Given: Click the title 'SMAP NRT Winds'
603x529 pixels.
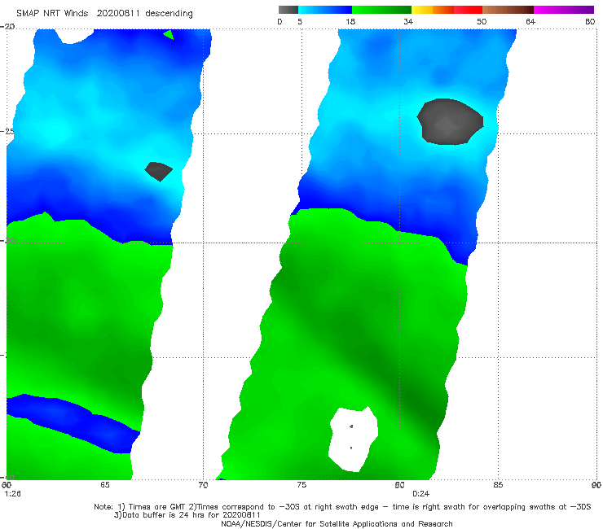Looking at the screenshot, I should coord(52,13).
